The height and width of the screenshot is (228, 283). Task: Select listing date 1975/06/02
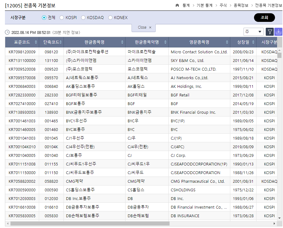(243, 129)
